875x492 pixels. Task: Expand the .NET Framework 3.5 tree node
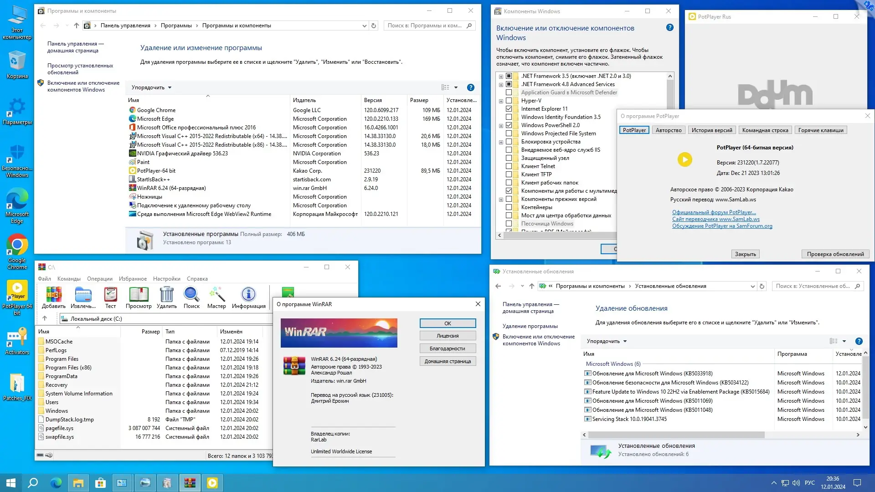click(x=500, y=76)
